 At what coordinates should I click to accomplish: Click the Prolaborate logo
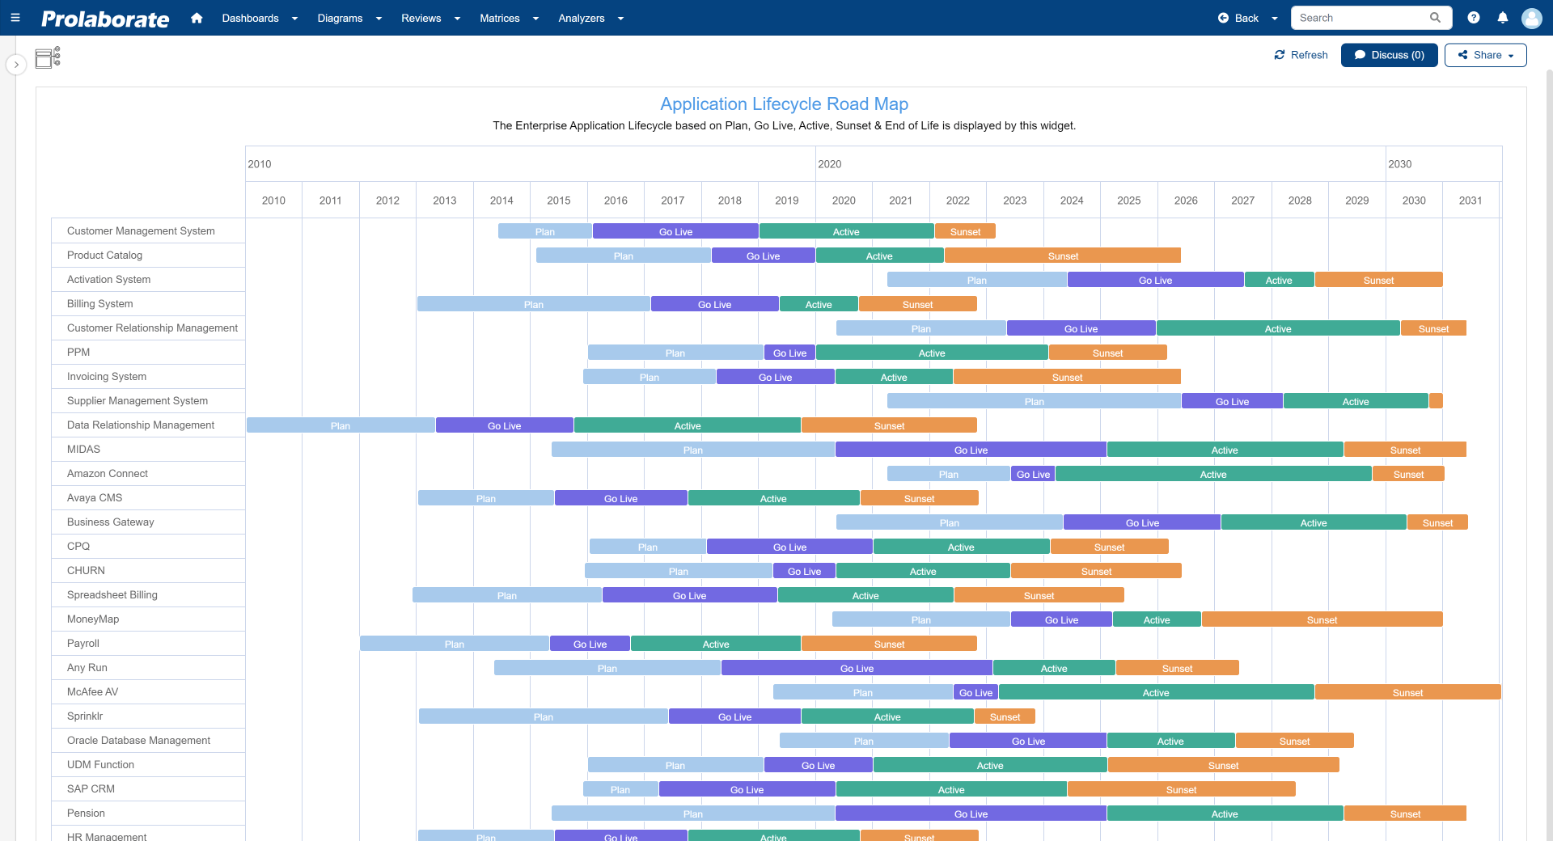point(105,19)
